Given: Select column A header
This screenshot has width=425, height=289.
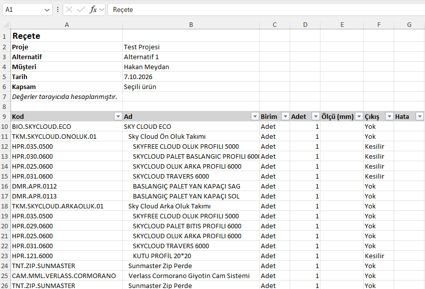Looking at the screenshot, I should tap(67, 25).
